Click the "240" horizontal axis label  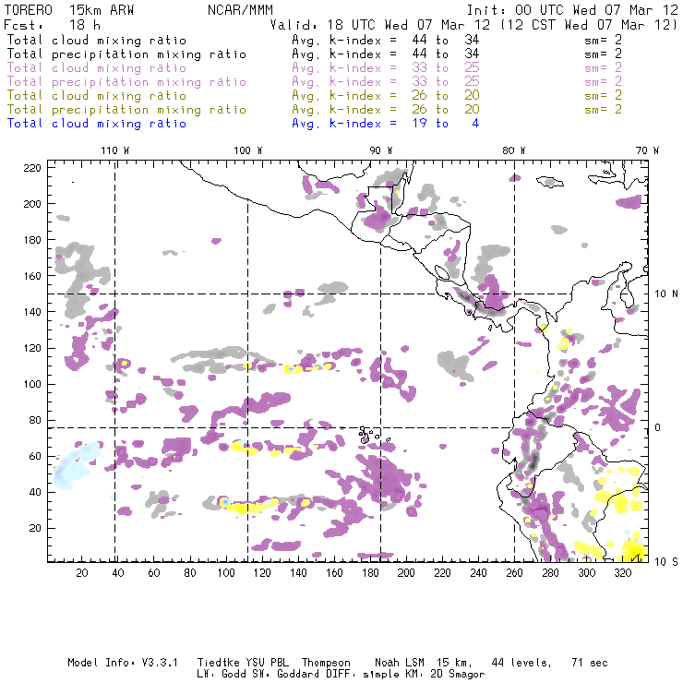click(478, 572)
